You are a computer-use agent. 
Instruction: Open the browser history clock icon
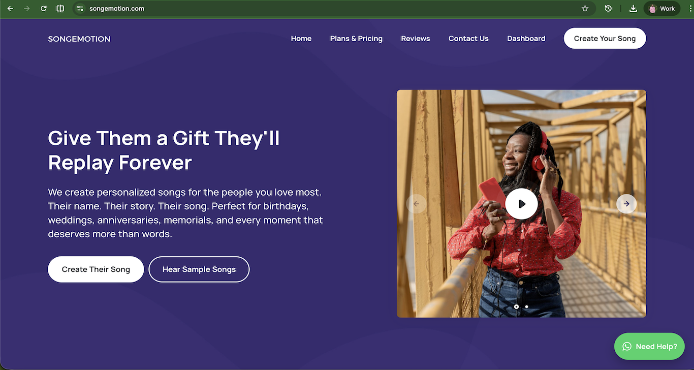click(608, 9)
